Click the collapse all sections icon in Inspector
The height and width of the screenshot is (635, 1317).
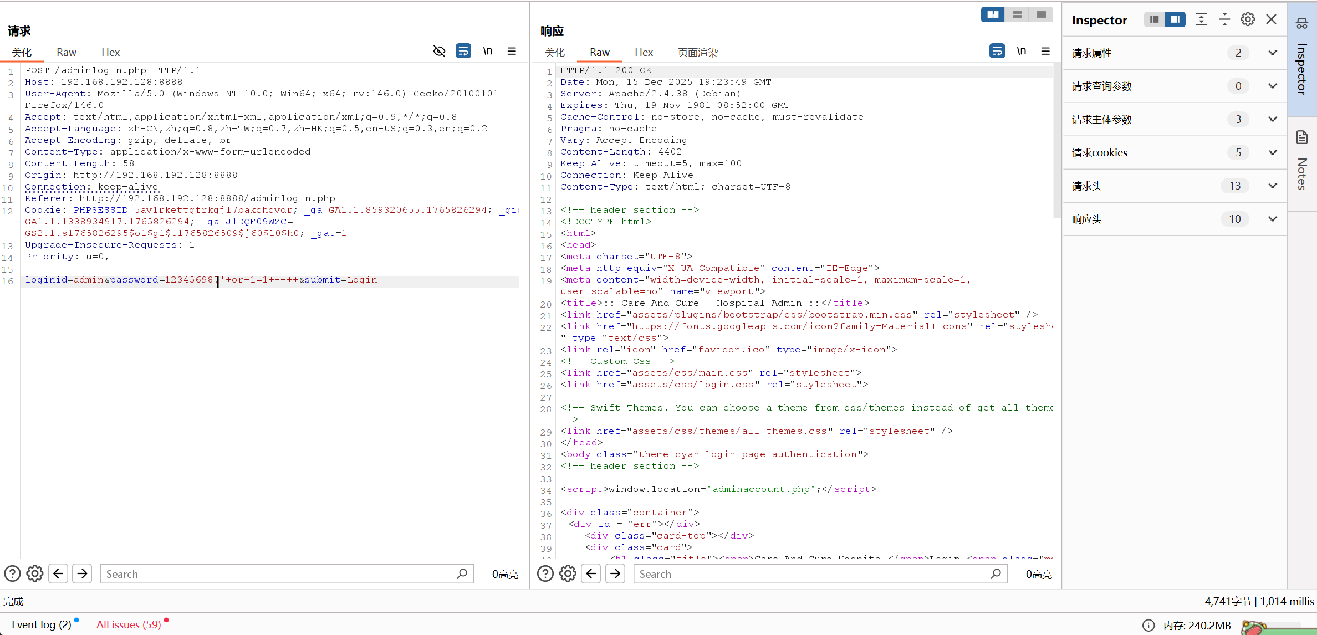[x=1224, y=19]
